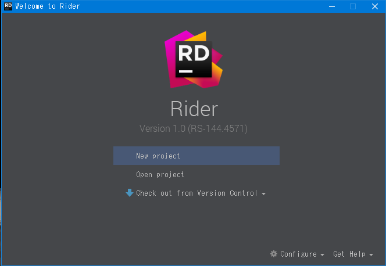This screenshot has width=386, height=266.
Task: Open an existing project via Open project
Action: 160,174
